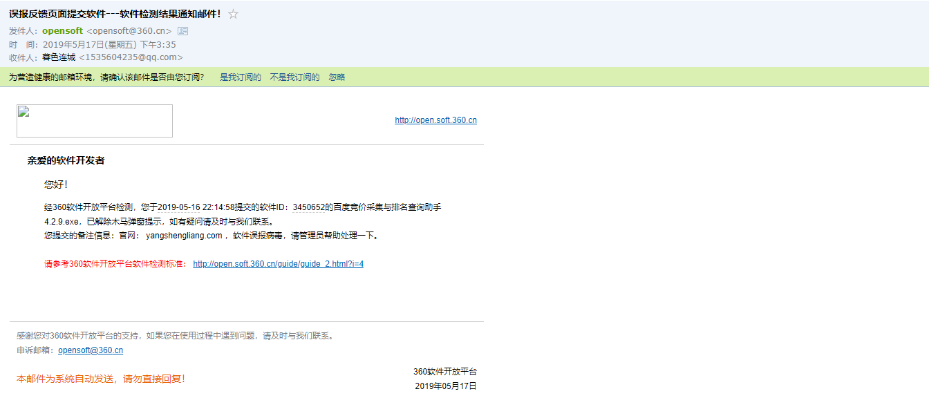Select recipient address 1535604235@qq.com
The image size is (929, 407).
131,57
